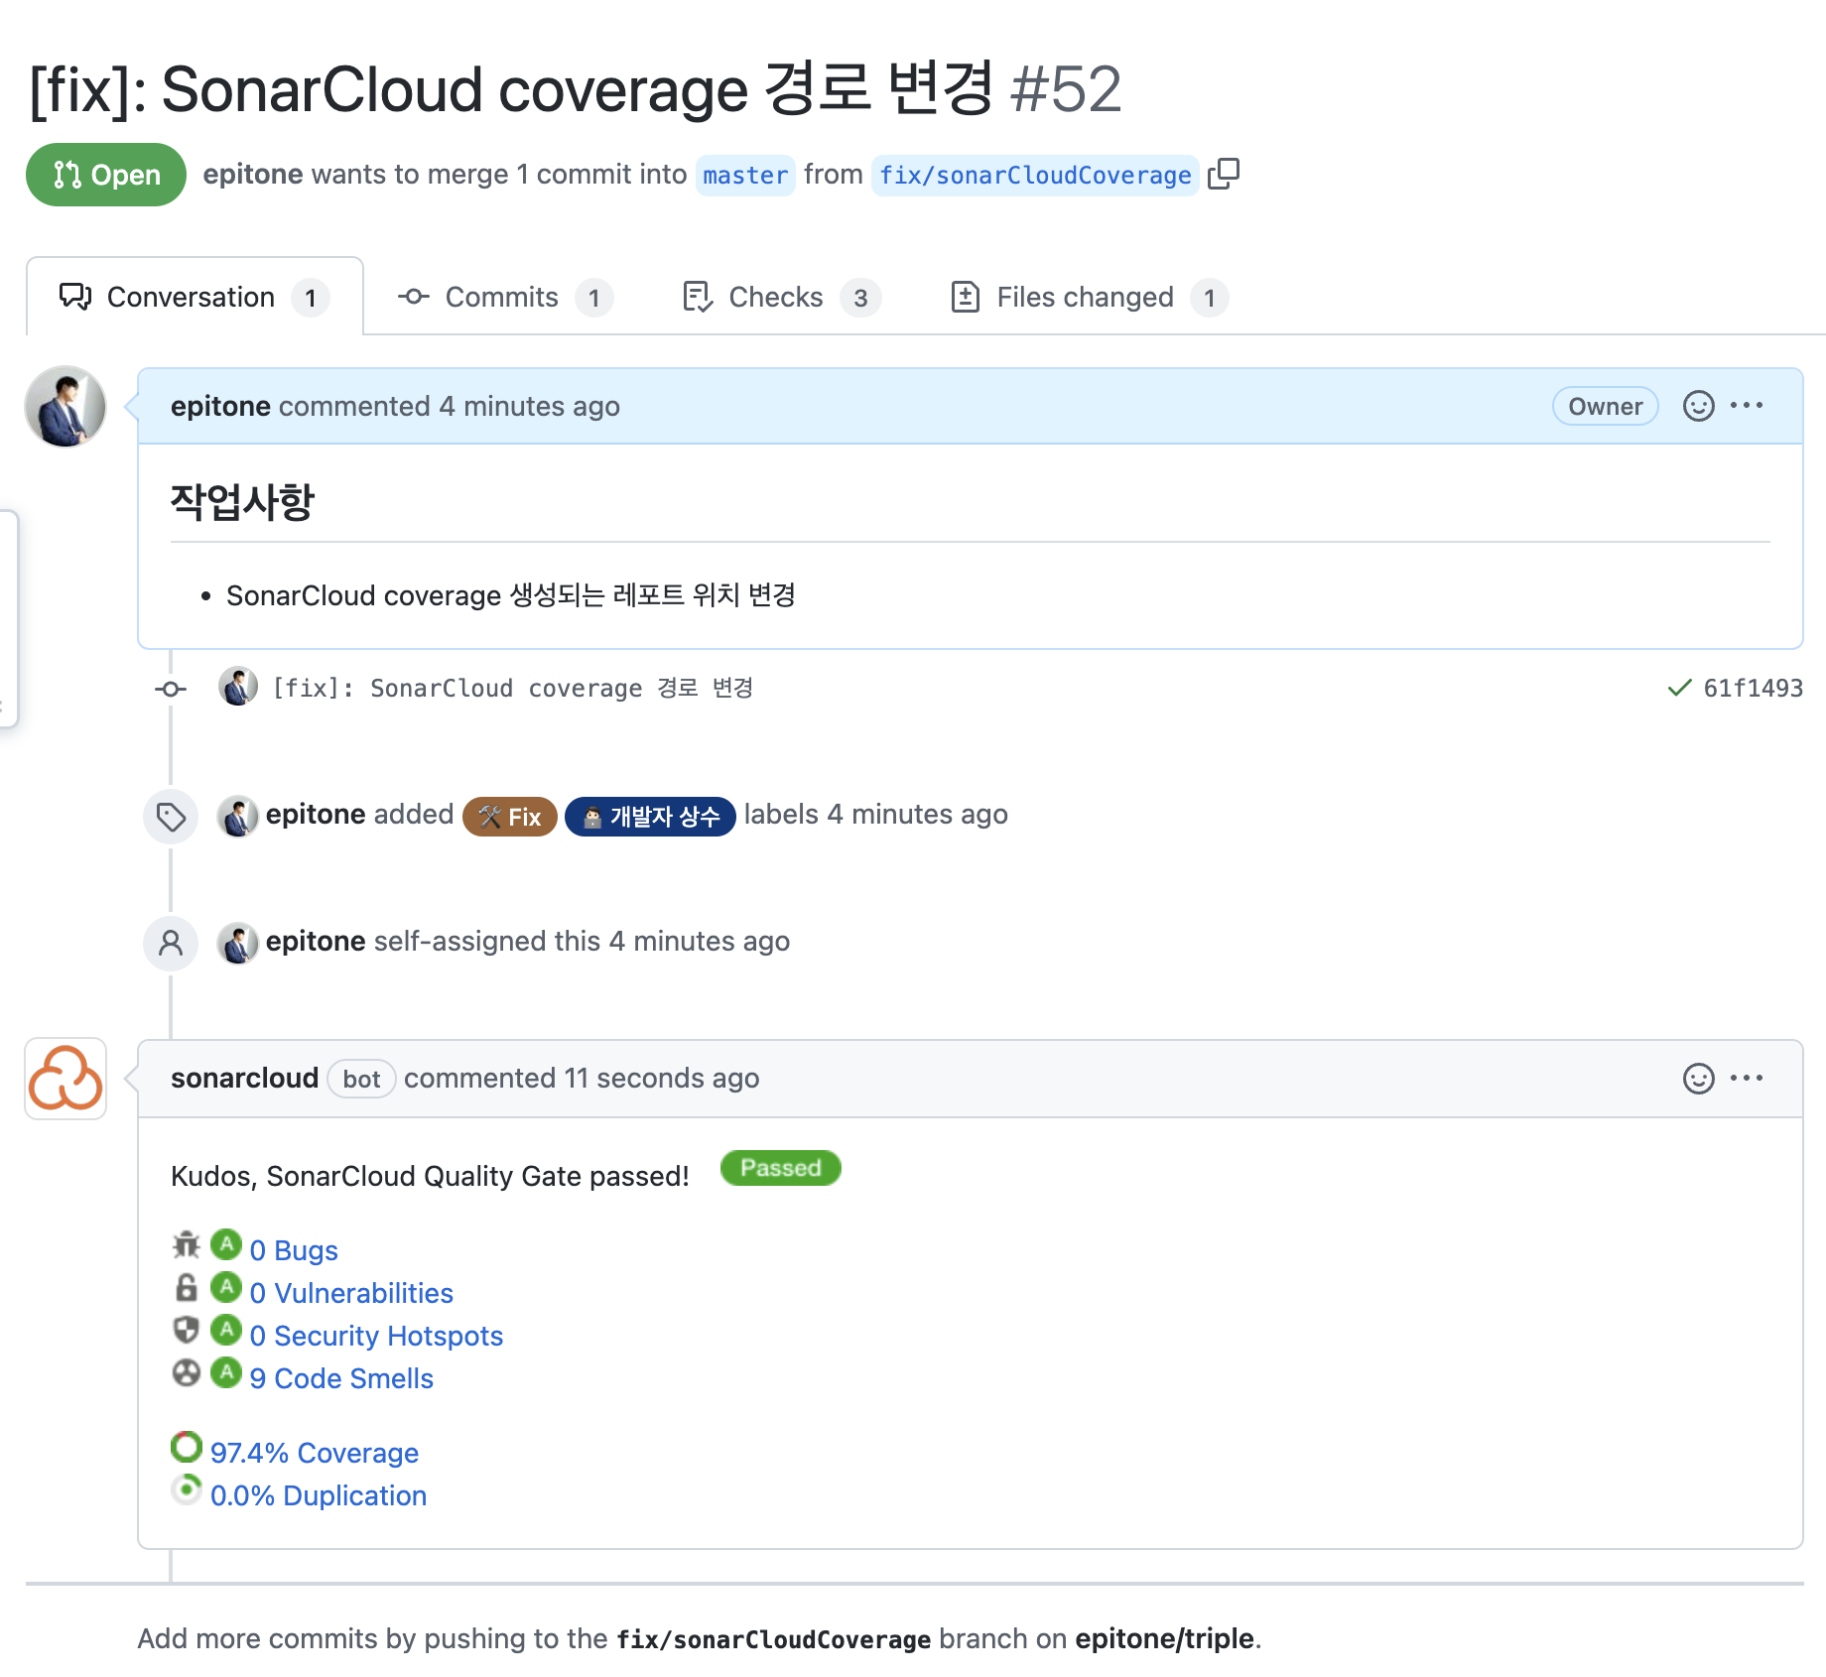Image resolution: width=1826 pixels, height=1677 pixels.
Task: Click the code smell radiation icon
Action: pos(187,1373)
